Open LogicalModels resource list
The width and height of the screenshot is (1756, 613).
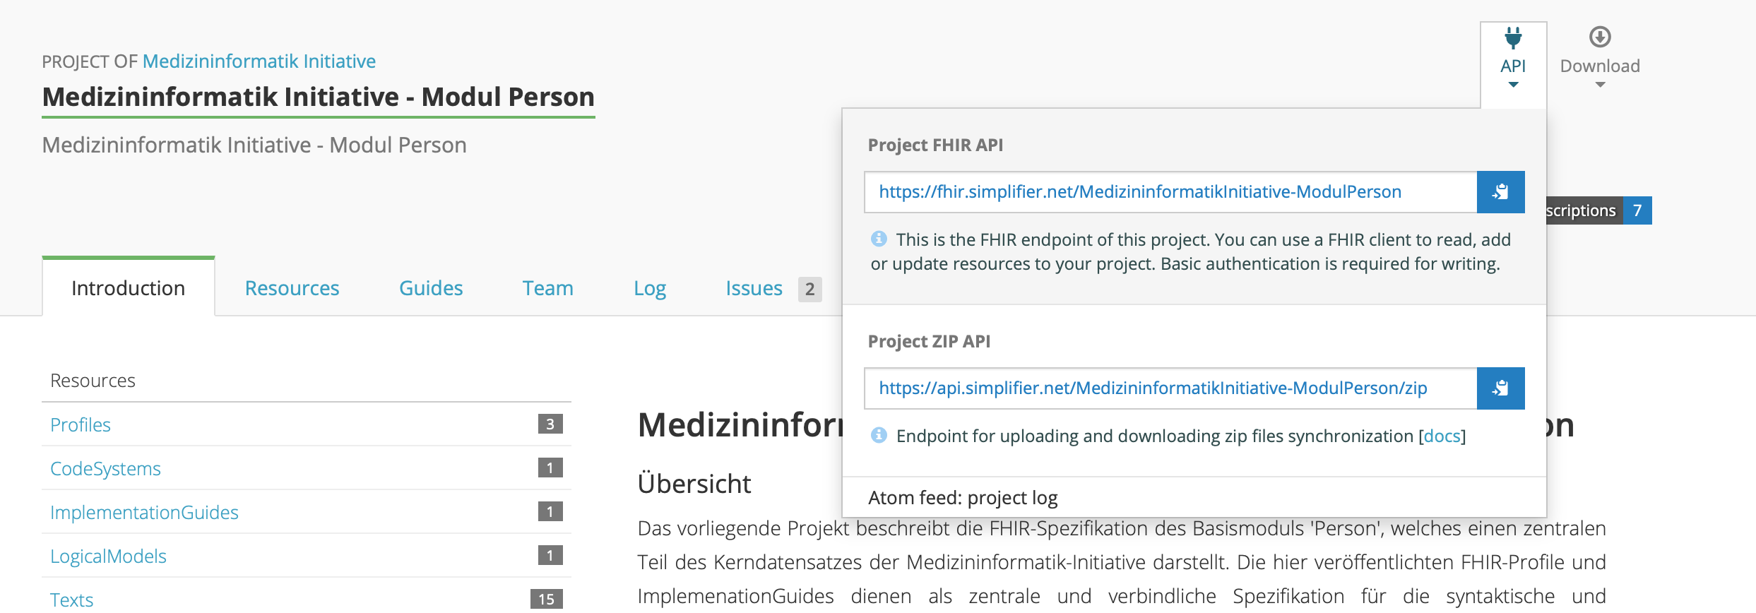tap(108, 556)
